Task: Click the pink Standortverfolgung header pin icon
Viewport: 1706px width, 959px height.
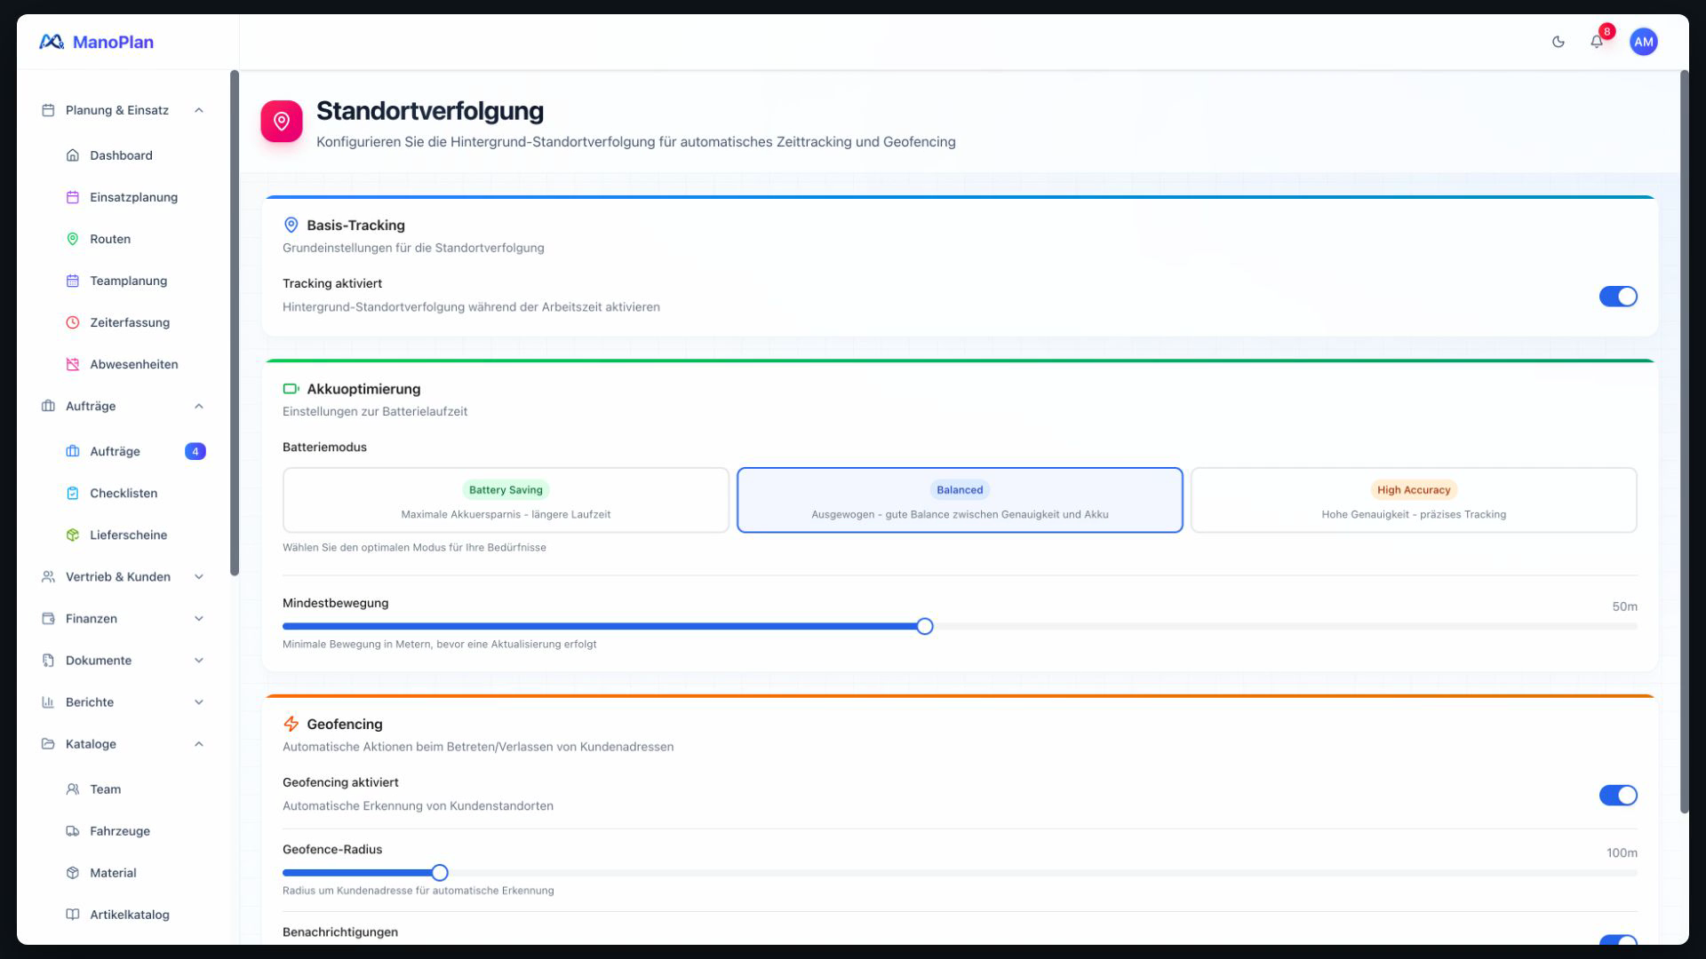Action: click(282, 121)
